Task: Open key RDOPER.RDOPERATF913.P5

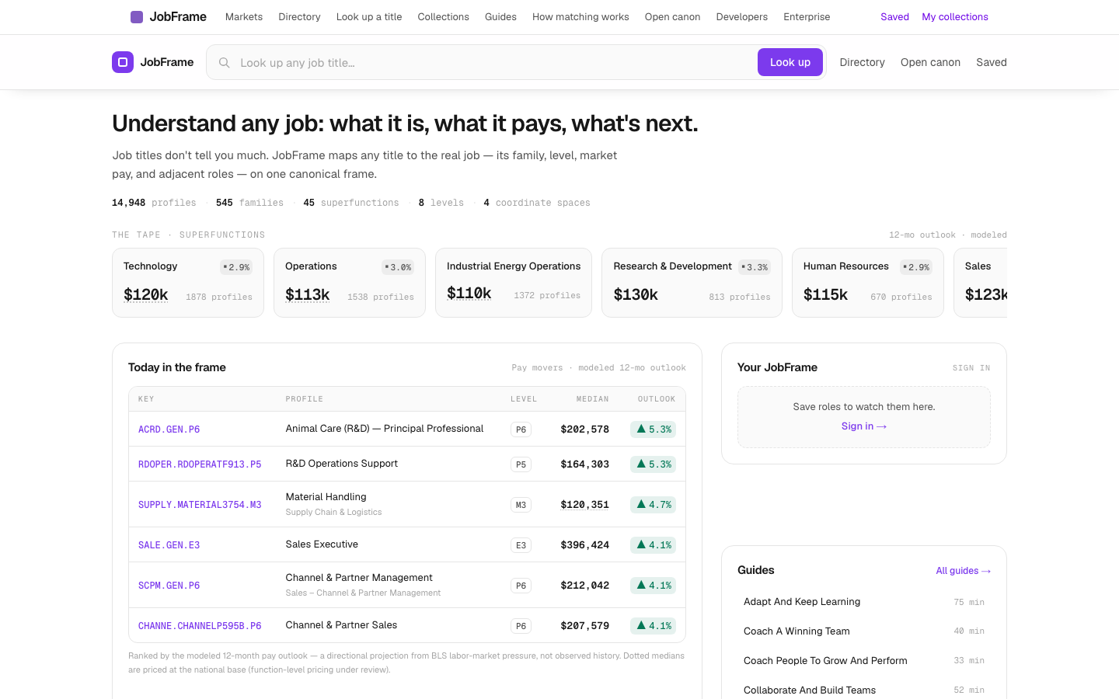Action: (200, 464)
